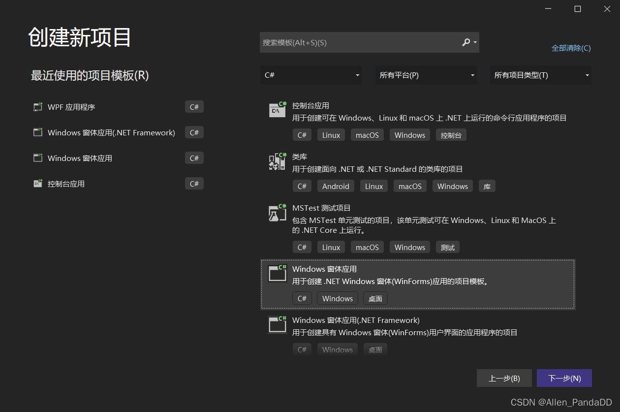Select the MSTest 测试项目 template title

tap(321, 208)
